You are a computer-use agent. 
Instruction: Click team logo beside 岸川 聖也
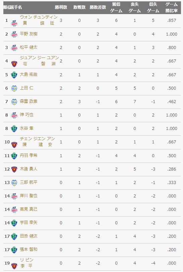pyautogui.click(x=14, y=196)
